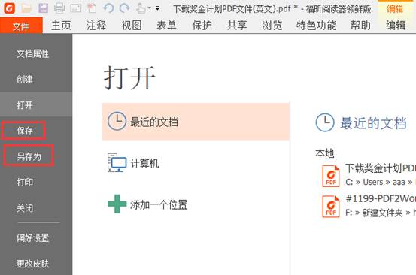Screen dimensions: 416x275
Task: Switch to the 表单 ribbon tab
Action: (166, 26)
